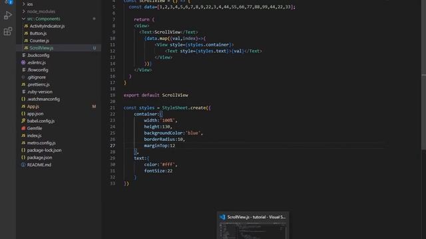Open the .prettierrc.js file

coord(39,84)
